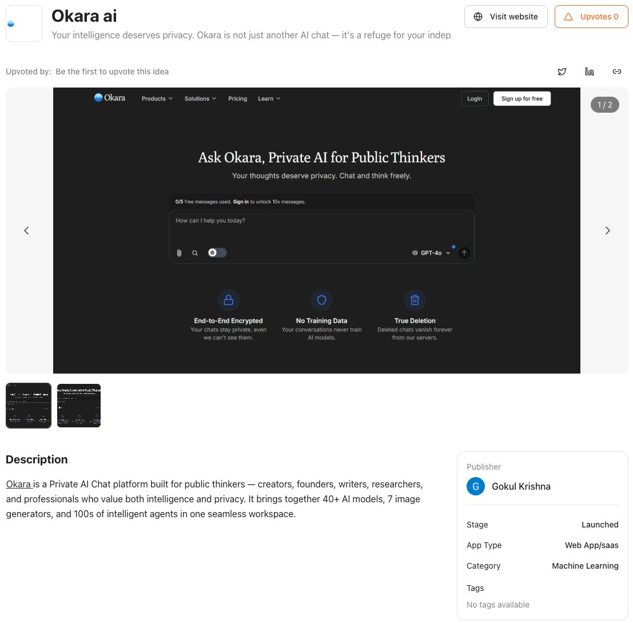Share the idea on LinkedIn

pos(589,72)
